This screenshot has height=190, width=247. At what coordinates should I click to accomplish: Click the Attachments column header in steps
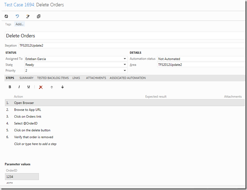click(233, 96)
